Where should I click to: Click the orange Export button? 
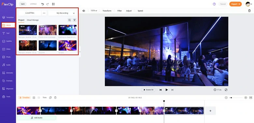click(235, 4)
